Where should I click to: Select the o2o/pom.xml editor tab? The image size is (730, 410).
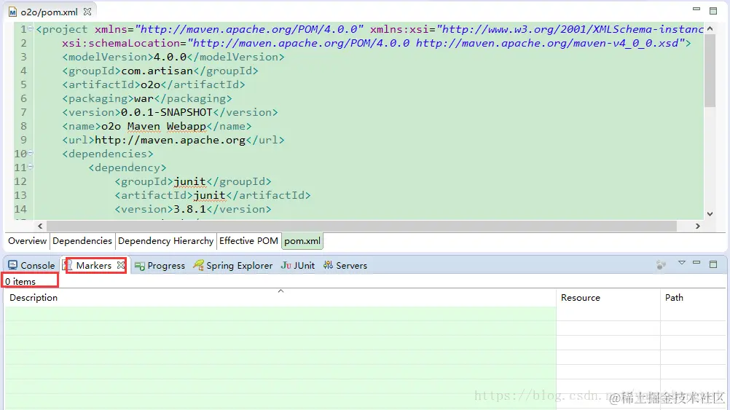49,12
